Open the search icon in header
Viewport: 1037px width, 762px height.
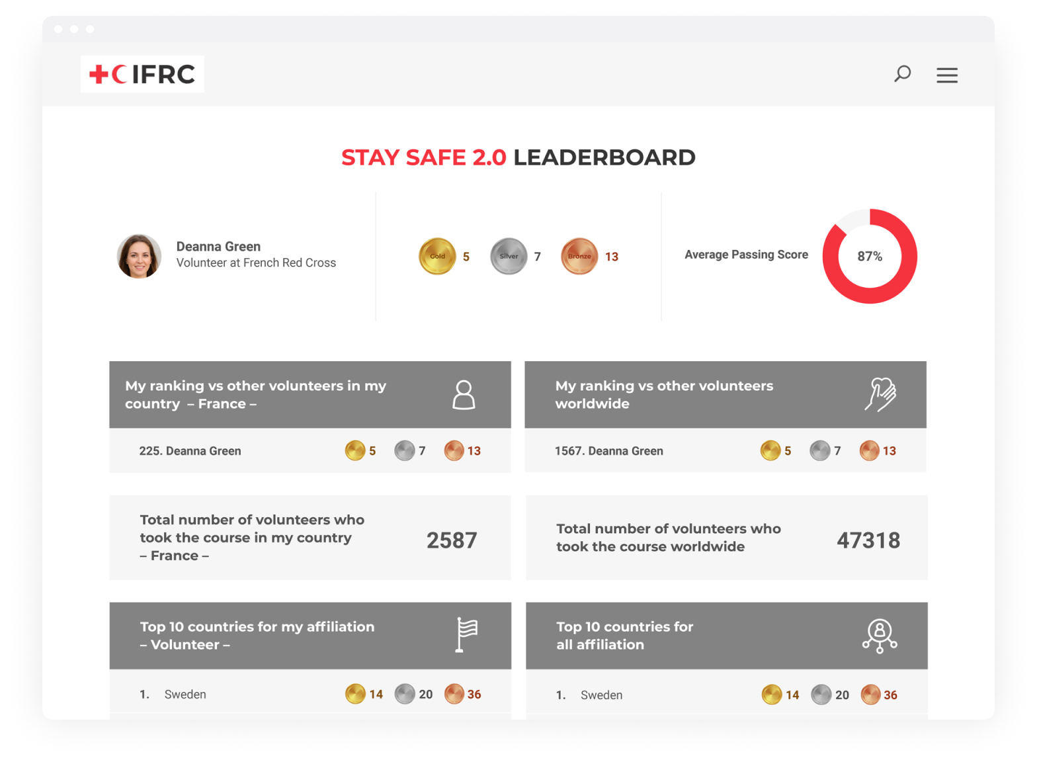point(902,73)
